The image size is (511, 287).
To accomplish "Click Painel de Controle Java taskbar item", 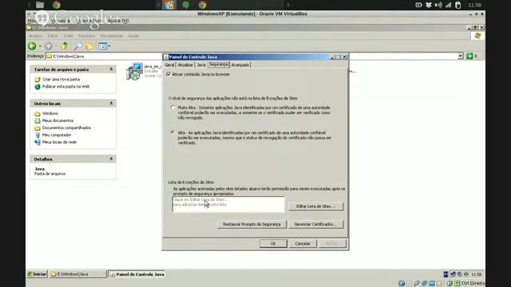I will 137,274.
